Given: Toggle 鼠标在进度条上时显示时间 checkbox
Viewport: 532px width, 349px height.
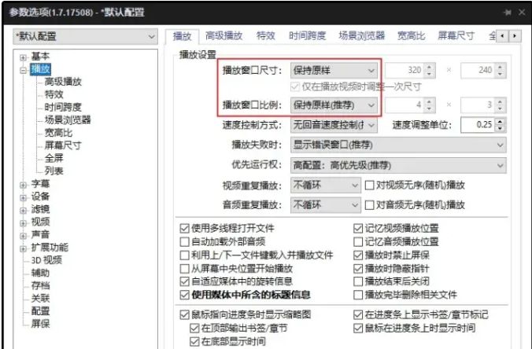Looking at the screenshot, I should coord(358,328).
